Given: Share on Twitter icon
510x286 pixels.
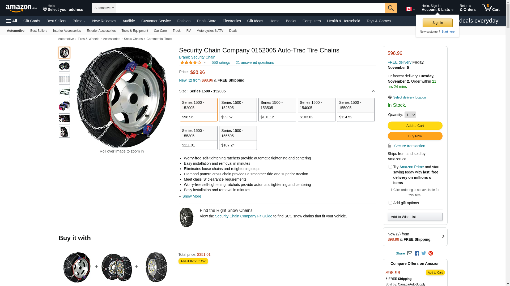Looking at the screenshot, I should point(424,253).
